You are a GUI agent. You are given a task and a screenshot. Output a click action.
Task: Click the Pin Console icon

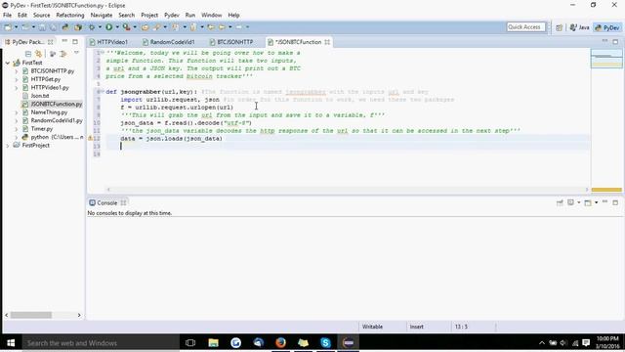[x=560, y=202]
